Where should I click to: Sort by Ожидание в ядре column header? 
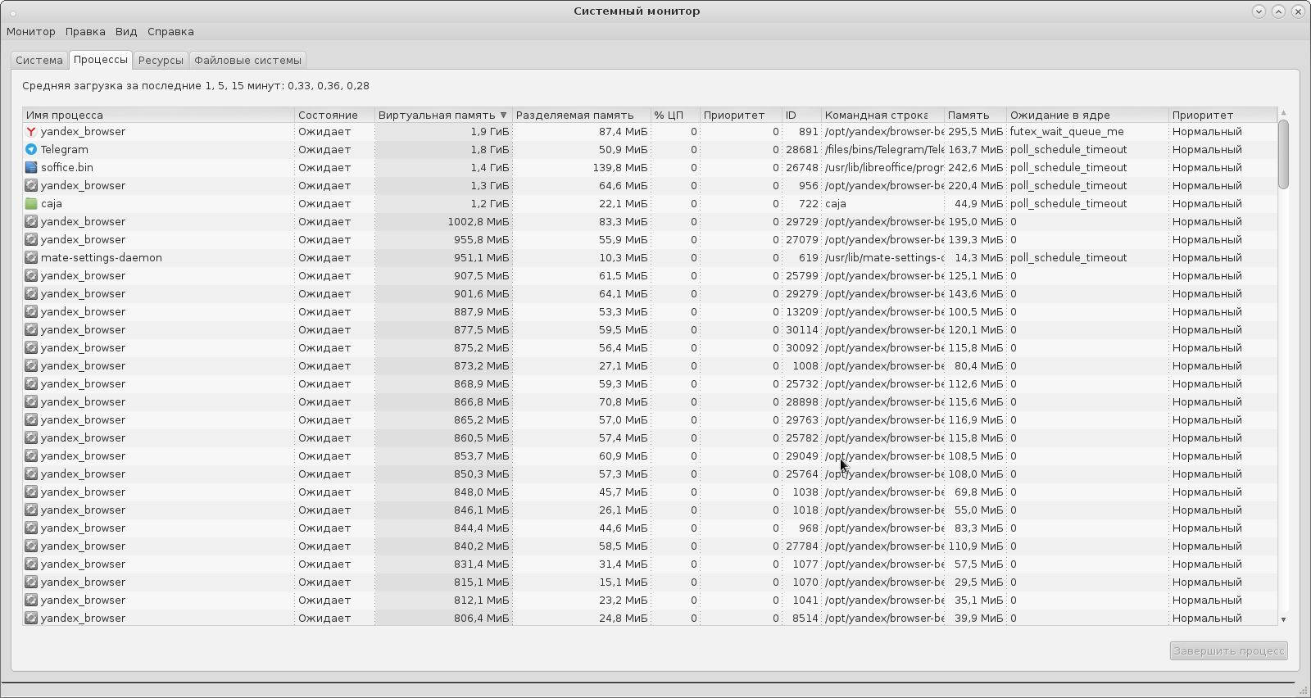pos(1087,116)
